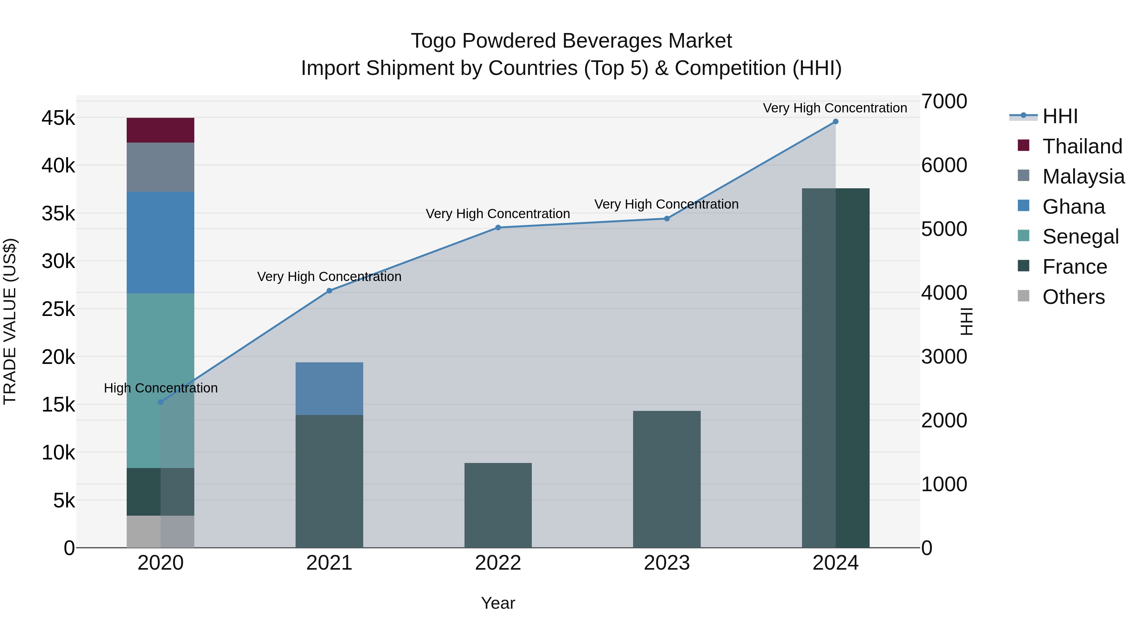The height and width of the screenshot is (643, 1143).
Task: Click 'Very High Concentration' label above 2022
Action: click(x=498, y=214)
